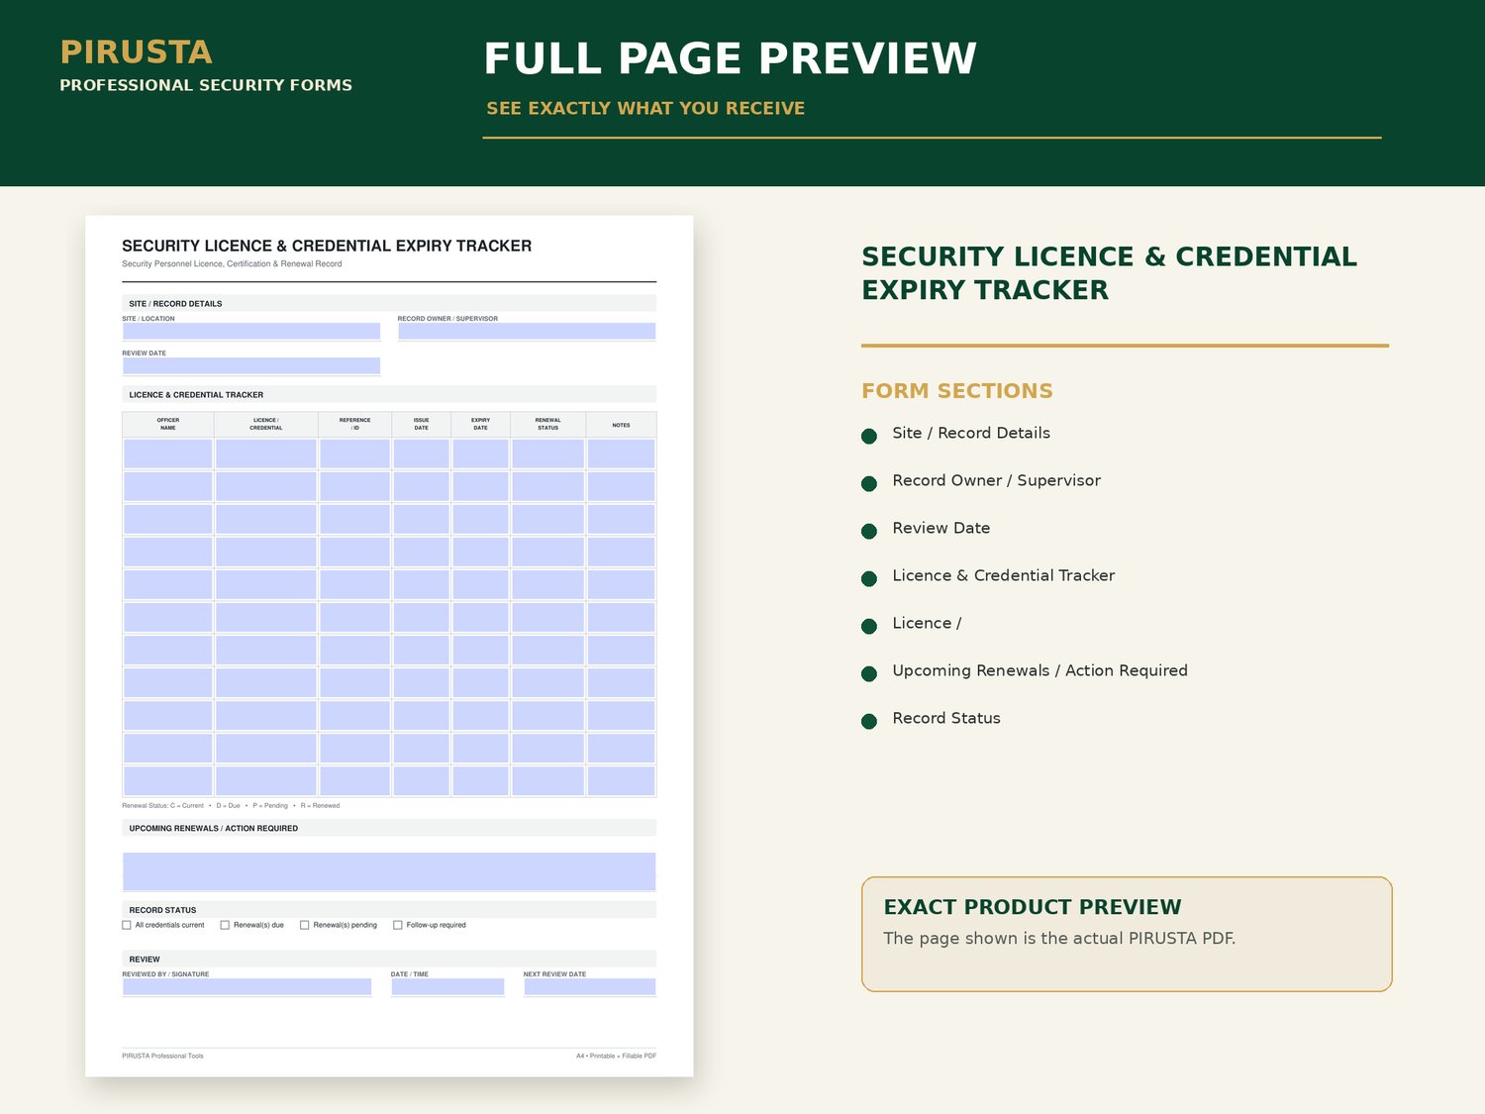This screenshot has height=1114, width=1485.
Task: Select 'Site / Record Details' list item
Action: coord(971,433)
